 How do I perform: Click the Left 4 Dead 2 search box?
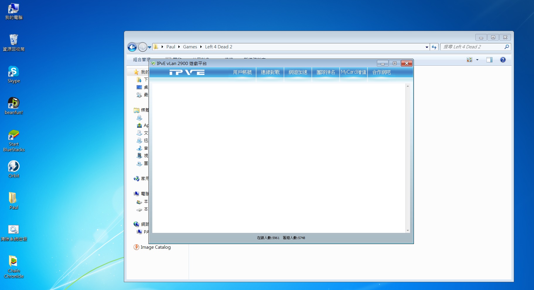[472, 47]
